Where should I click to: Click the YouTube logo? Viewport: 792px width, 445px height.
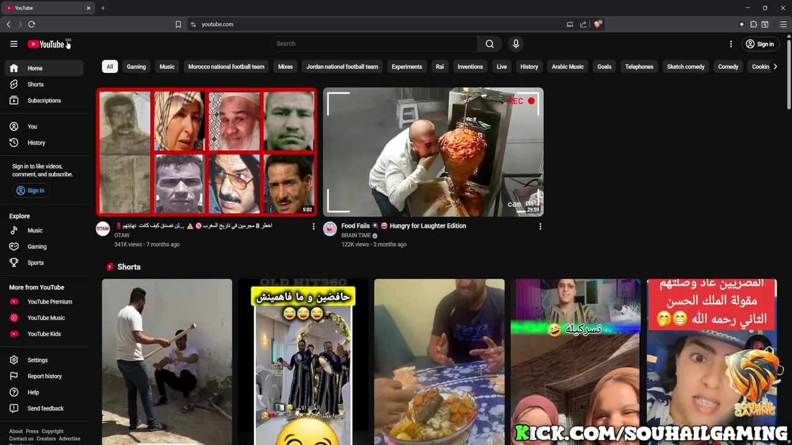46,44
